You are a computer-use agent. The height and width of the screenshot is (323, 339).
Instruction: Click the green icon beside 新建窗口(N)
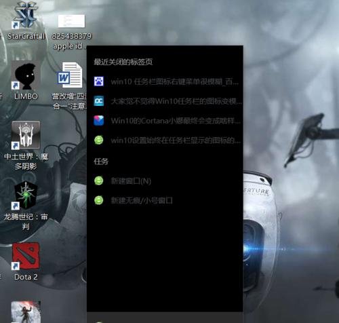tap(99, 180)
